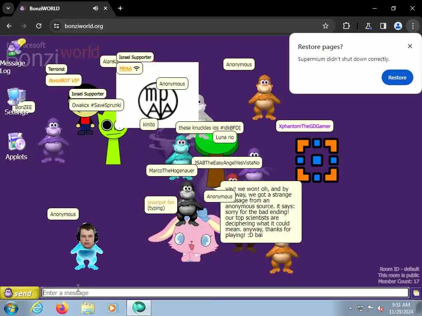Image resolution: width=422 pixels, height=316 pixels.
Task: Show hidden system tray icons
Action: 350,308
